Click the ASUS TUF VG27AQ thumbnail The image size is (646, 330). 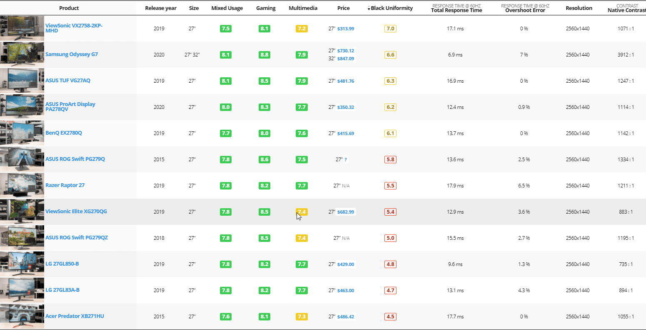22,81
